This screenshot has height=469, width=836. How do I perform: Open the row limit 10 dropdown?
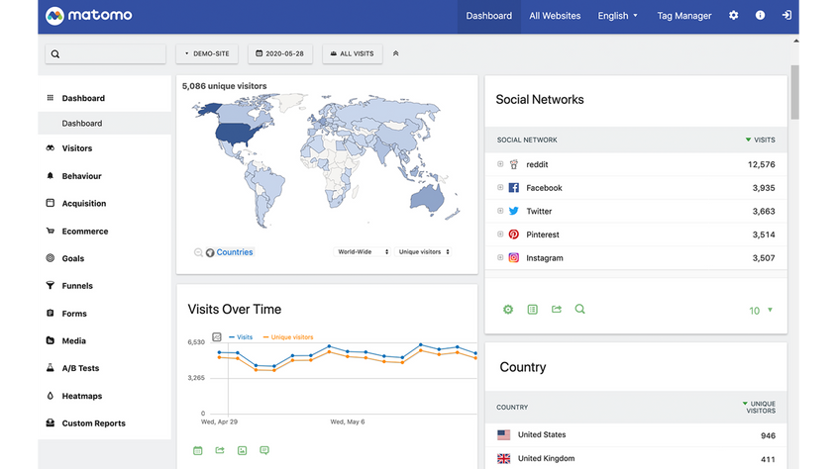click(x=761, y=311)
